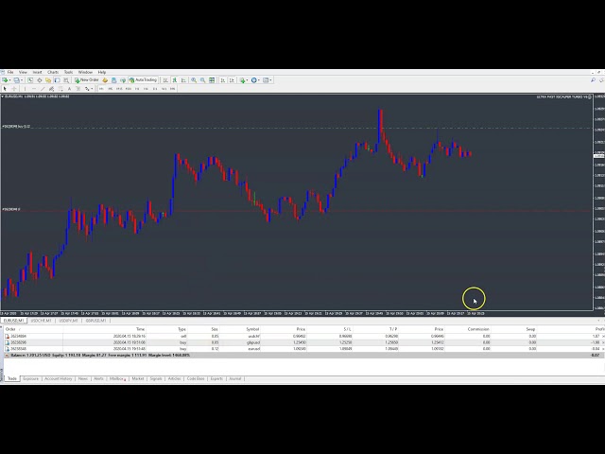Viewport: 605px width, 454px height.
Task: Open the Charts menu
Action: click(x=53, y=72)
